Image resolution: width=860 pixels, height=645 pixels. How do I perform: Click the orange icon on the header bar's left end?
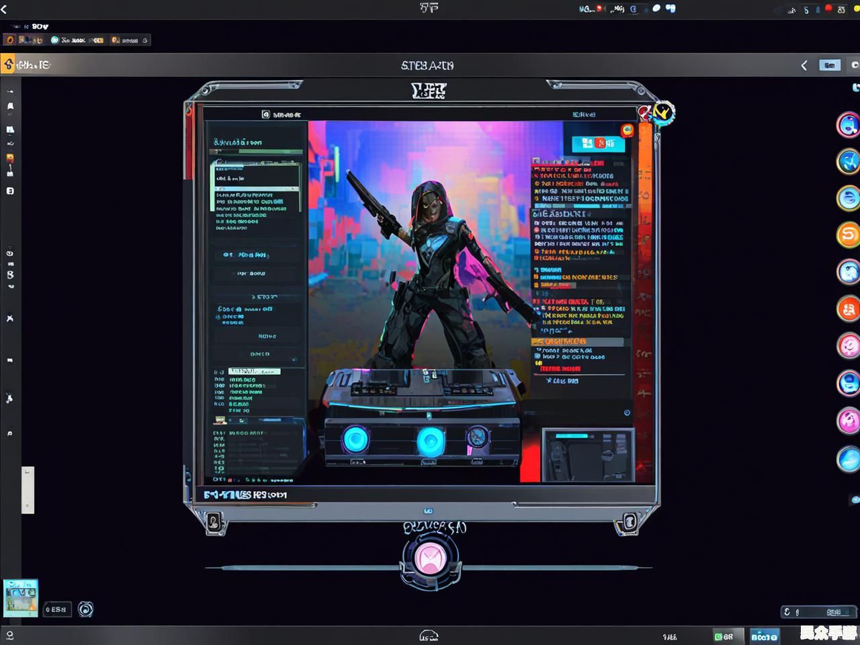click(8, 64)
